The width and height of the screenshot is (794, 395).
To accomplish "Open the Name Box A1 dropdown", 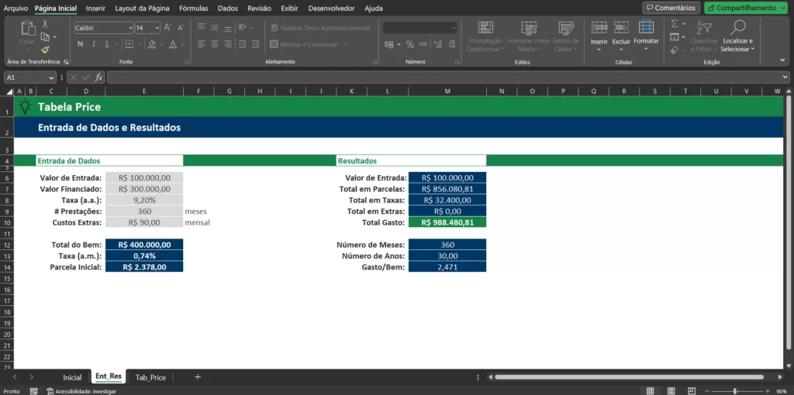I will [x=51, y=77].
